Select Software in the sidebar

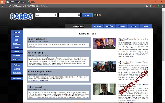(x=16, y=55)
